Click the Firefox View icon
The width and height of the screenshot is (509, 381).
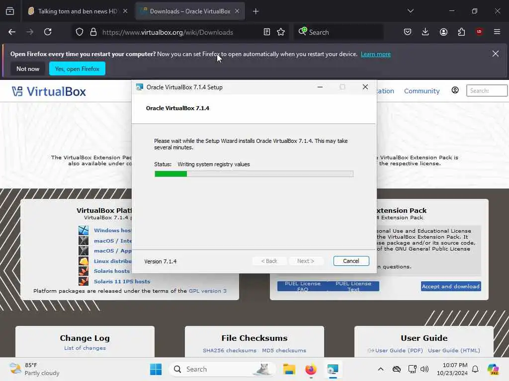click(10, 11)
